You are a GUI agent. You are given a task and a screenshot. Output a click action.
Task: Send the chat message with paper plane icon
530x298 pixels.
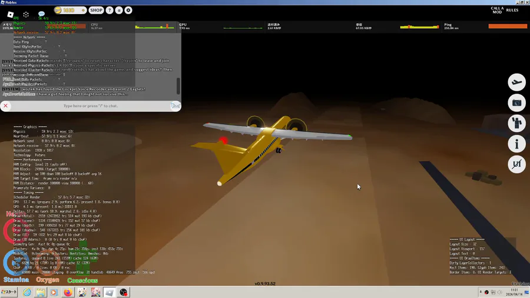pyautogui.click(x=175, y=106)
